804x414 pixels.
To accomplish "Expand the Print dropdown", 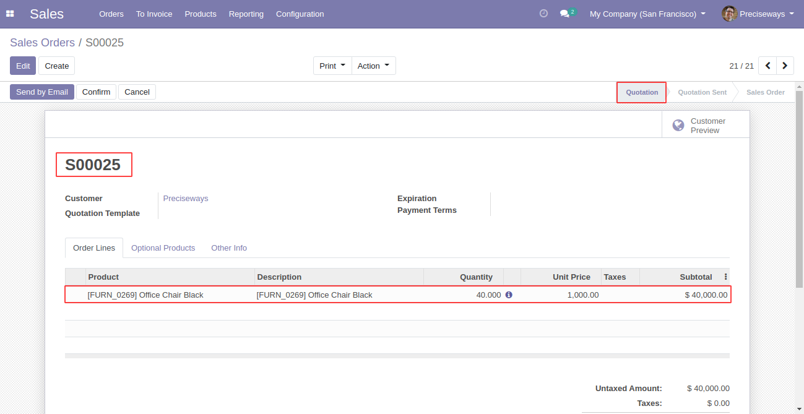I will pyautogui.click(x=332, y=66).
